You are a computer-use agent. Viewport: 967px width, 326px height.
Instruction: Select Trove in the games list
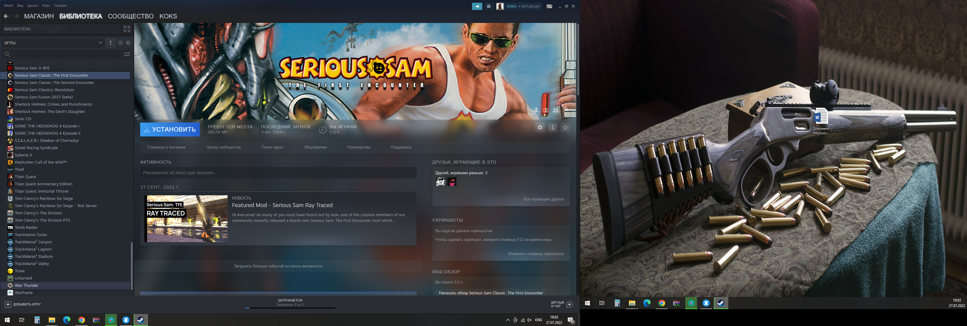20,271
